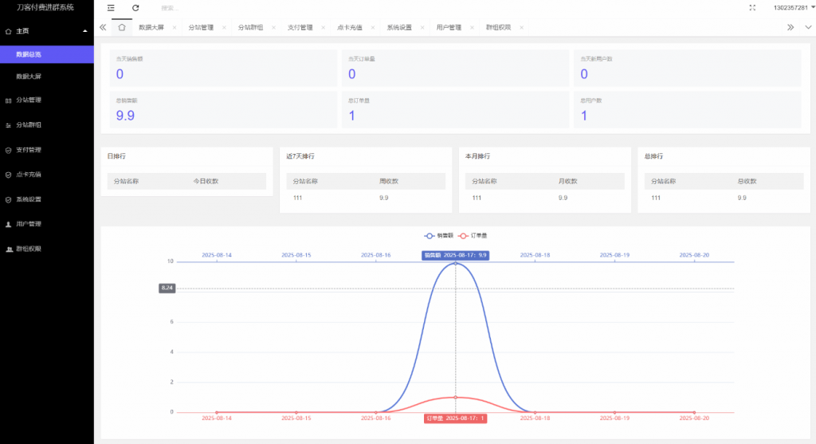
Task: Open 点卡充值 sidebar menu
Action: (47, 175)
